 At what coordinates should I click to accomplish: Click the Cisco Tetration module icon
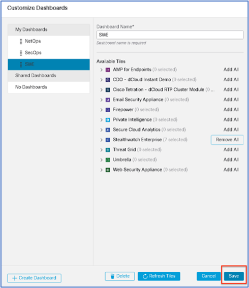(x=108, y=90)
